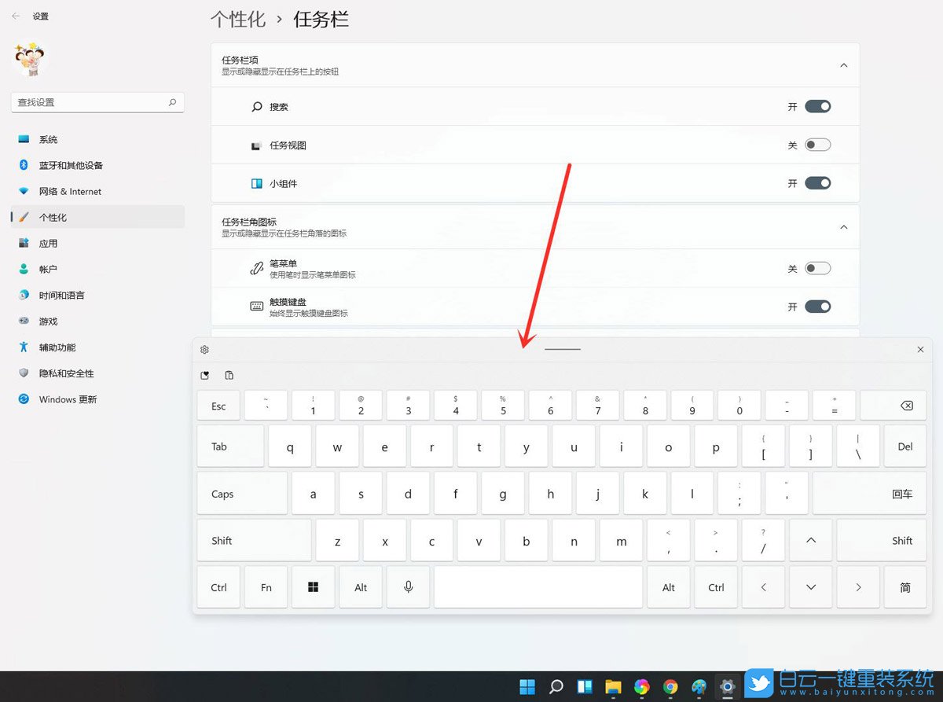Collapse the 任务栏角图标 section
The width and height of the screenshot is (943, 702).
843,226
